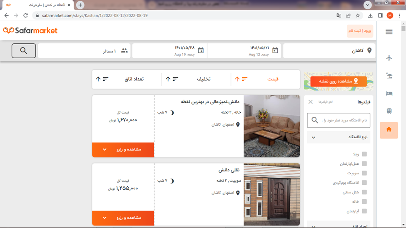Click the sort arrow next to تخفیف
Screen dimensions: 406x228
coord(168,79)
